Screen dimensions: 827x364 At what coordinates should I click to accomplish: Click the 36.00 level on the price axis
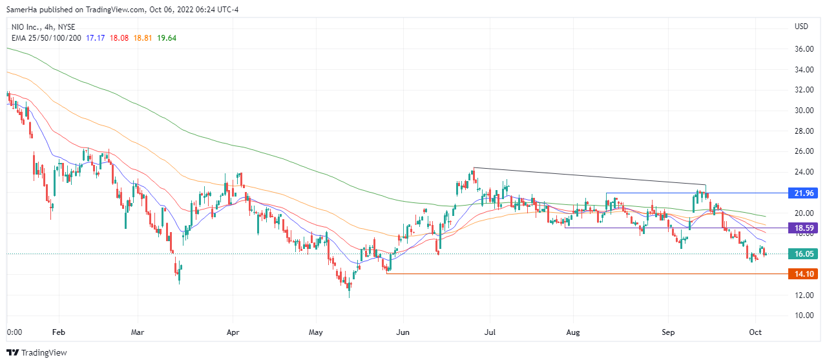click(x=803, y=49)
